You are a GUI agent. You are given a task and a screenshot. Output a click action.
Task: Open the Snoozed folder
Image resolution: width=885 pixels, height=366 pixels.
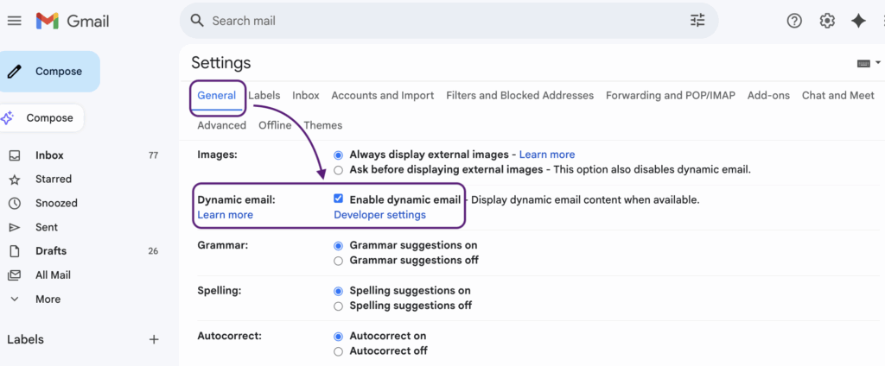point(56,203)
